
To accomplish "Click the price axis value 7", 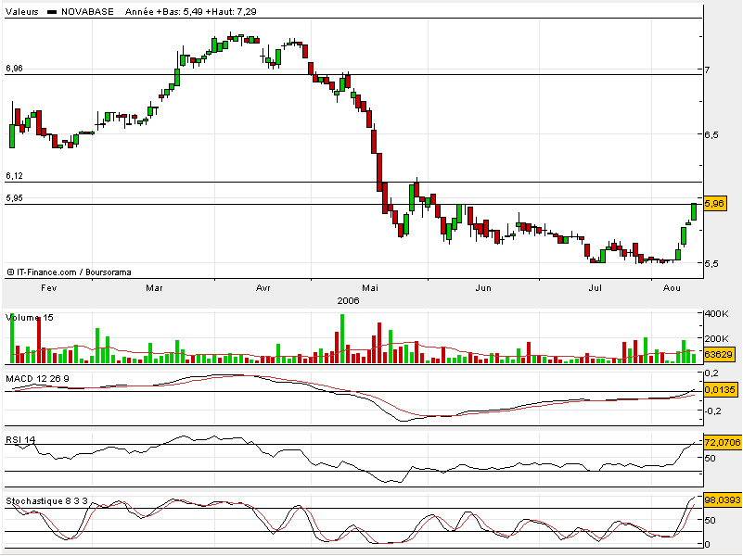I will tap(707, 70).
